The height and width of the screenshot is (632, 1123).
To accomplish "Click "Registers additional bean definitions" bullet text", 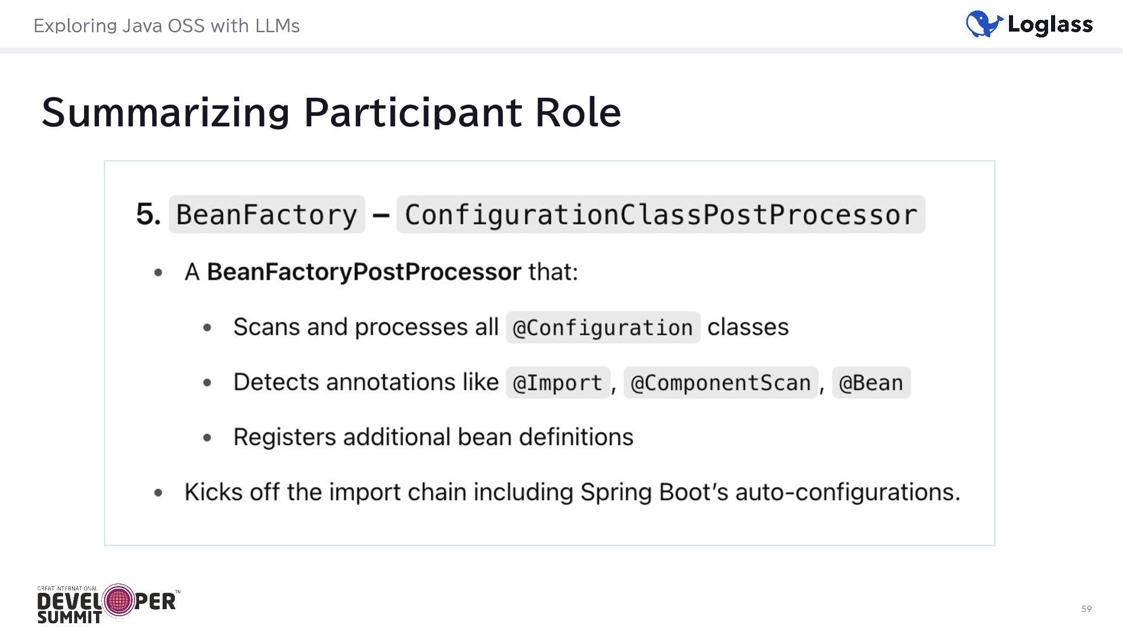I will tap(433, 437).
